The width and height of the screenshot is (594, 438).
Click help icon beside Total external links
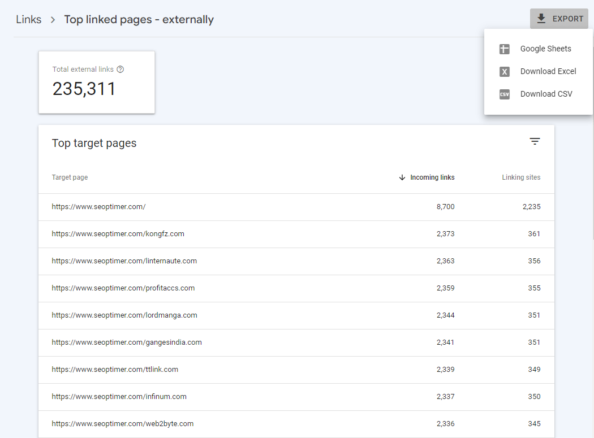(120, 70)
